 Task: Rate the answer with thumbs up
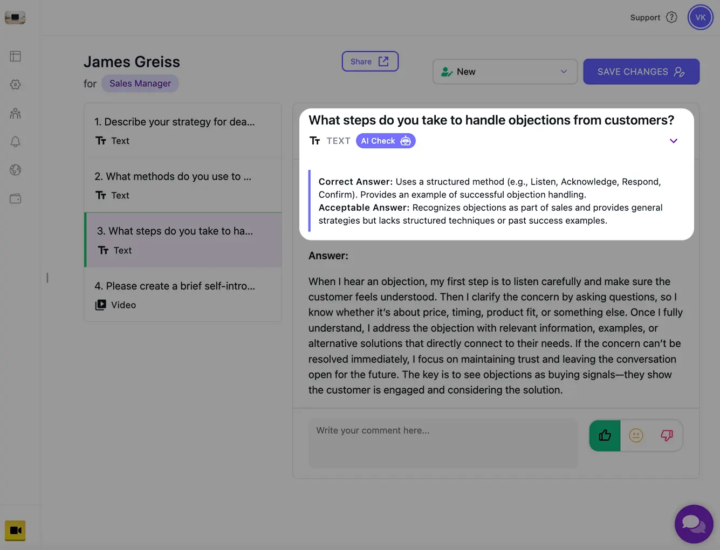pyautogui.click(x=605, y=436)
